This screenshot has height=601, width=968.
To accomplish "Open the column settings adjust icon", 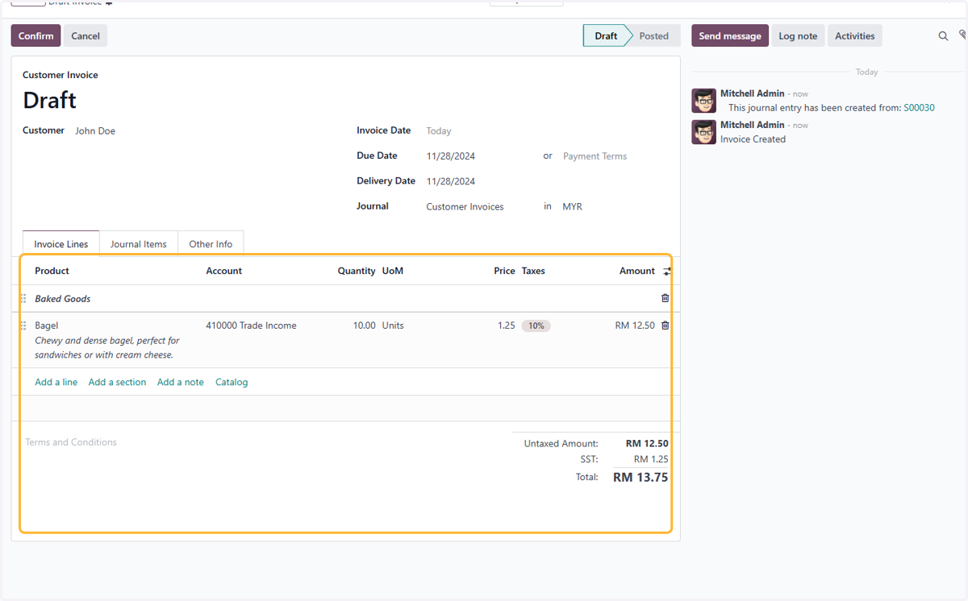I will [x=666, y=271].
